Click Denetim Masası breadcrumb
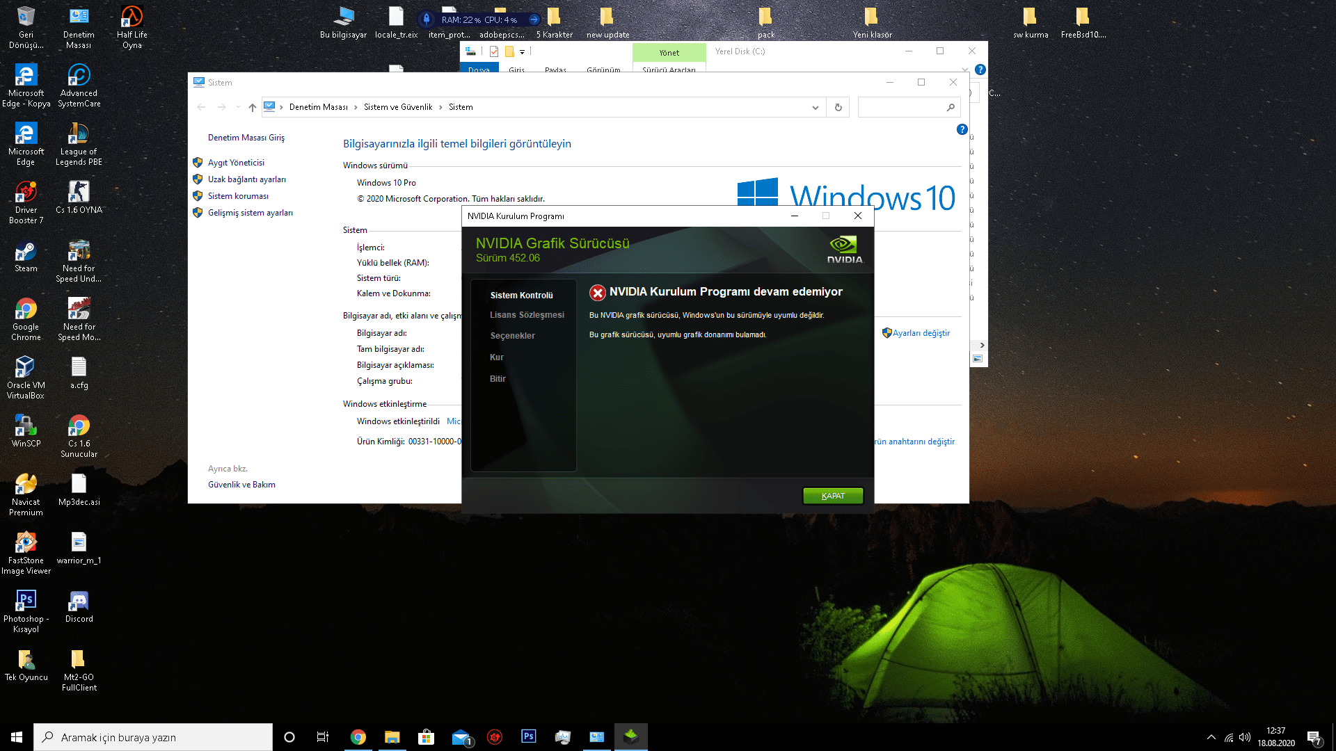This screenshot has height=751, width=1336. point(318,107)
